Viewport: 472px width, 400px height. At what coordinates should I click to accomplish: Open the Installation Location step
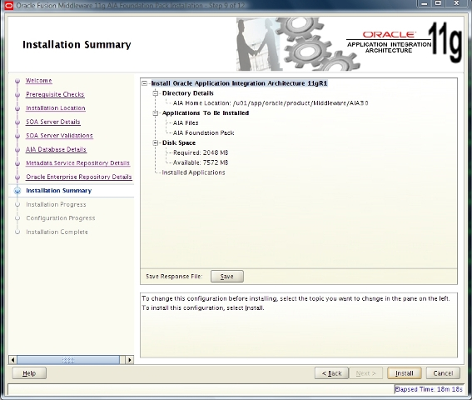point(56,107)
